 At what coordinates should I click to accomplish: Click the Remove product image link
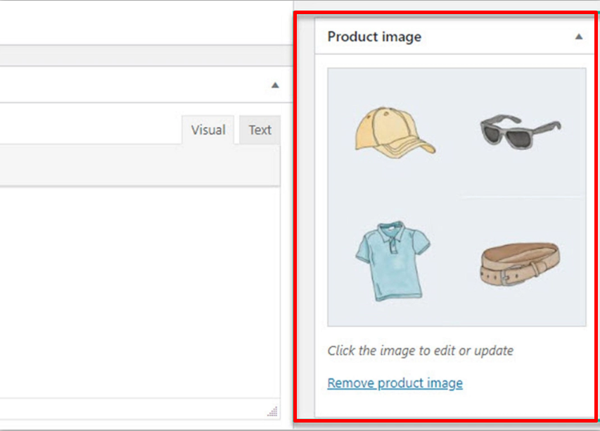[395, 383]
